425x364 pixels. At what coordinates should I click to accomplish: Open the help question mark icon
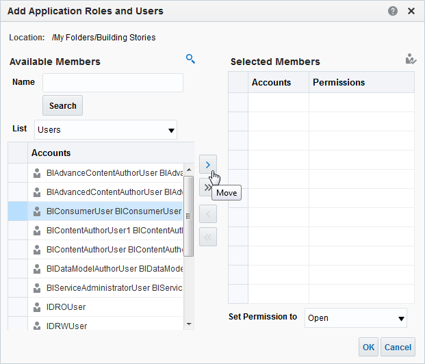click(x=393, y=11)
